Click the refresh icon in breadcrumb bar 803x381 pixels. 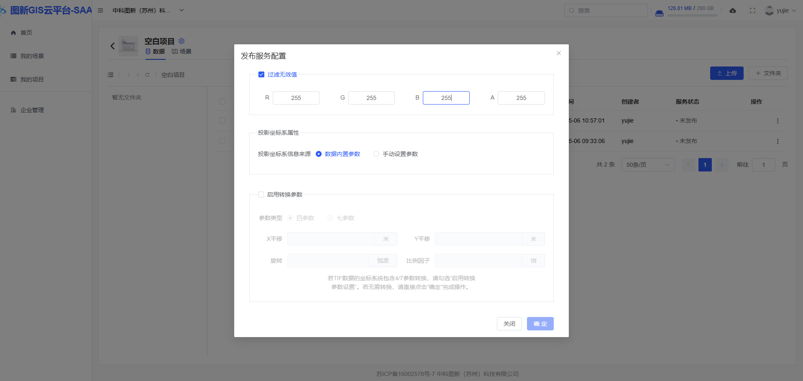147,75
